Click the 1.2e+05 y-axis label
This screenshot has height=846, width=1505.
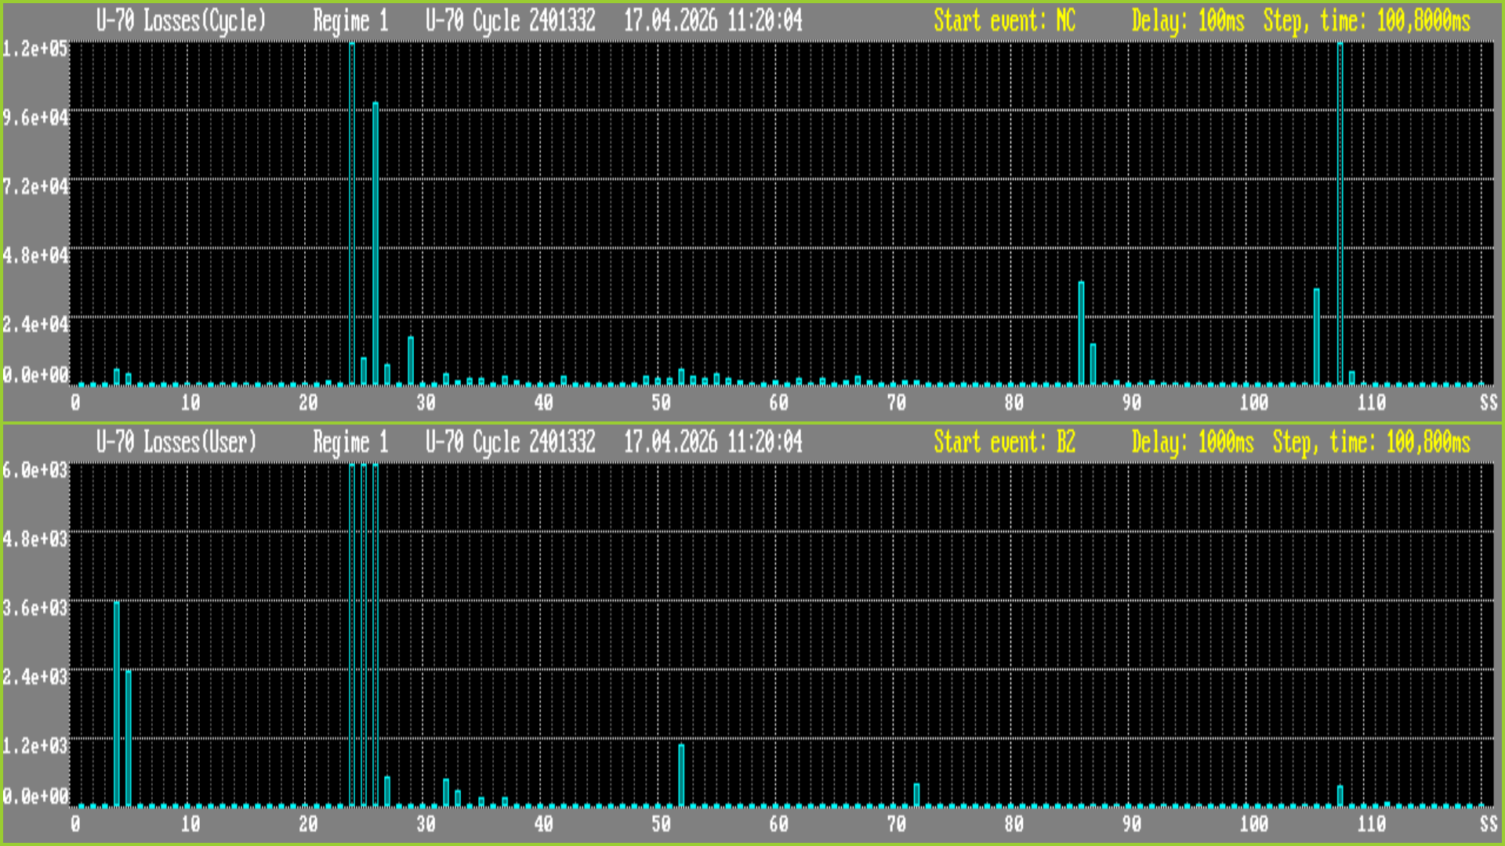(x=35, y=49)
